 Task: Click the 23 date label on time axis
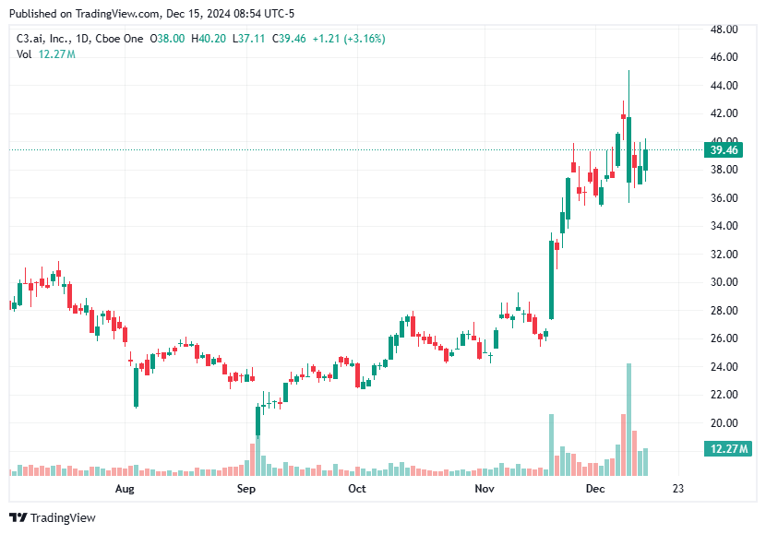[678, 489]
